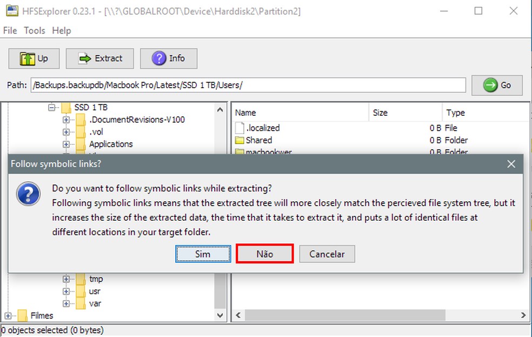Image resolution: width=532 pixels, height=337 pixels.
Task: Expand the Filmes tree node
Action: 8,315
